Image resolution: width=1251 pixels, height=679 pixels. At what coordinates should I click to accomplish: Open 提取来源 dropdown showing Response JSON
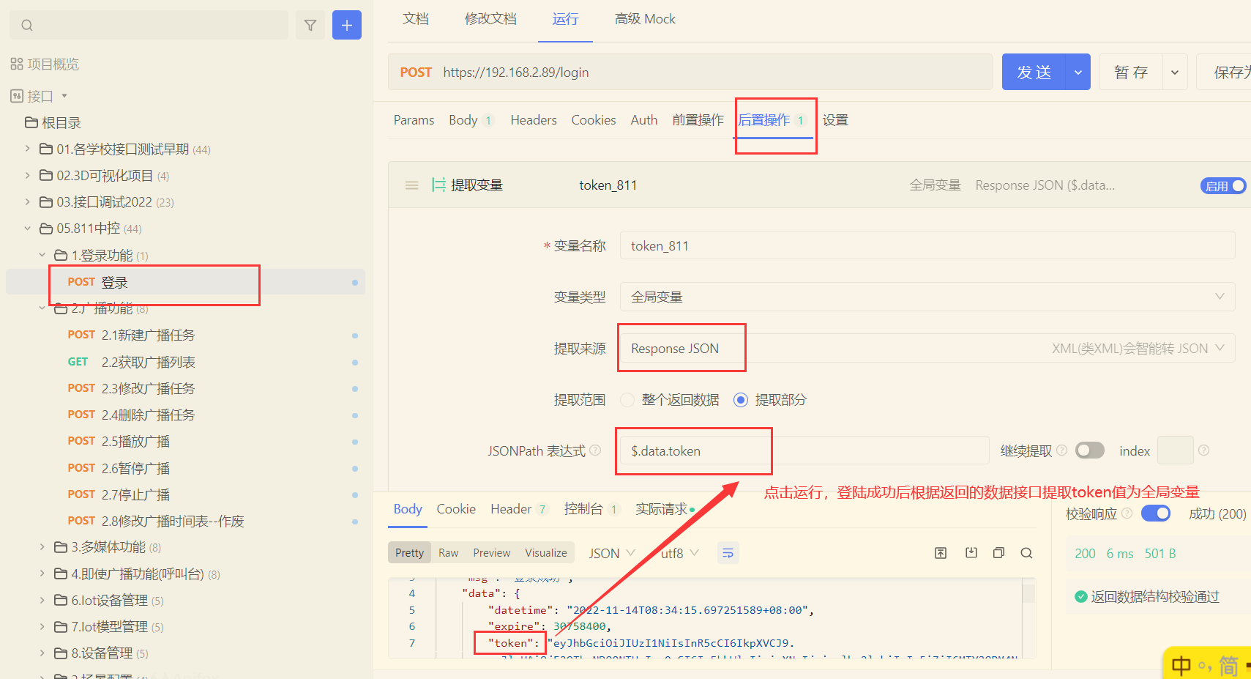click(x=927, y=348)
